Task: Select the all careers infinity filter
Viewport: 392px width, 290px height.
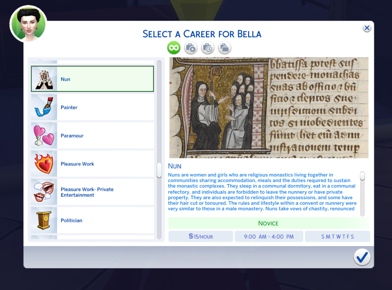Action: [x=174, y=47]
